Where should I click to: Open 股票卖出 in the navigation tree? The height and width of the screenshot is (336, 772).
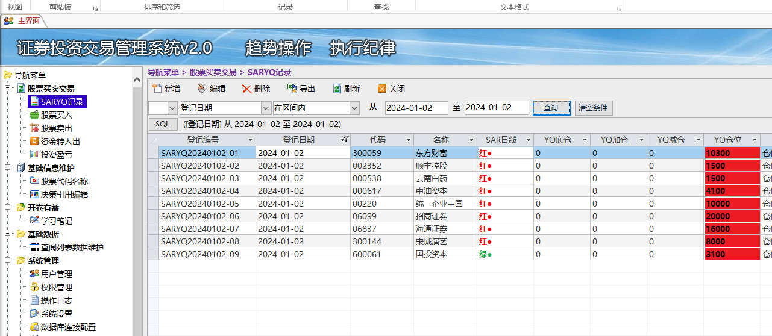(x=51, y=128)
